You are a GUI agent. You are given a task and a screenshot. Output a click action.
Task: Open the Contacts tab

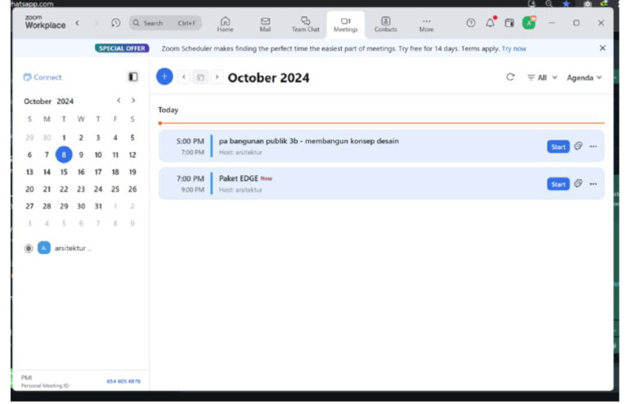tap(385, 24)
